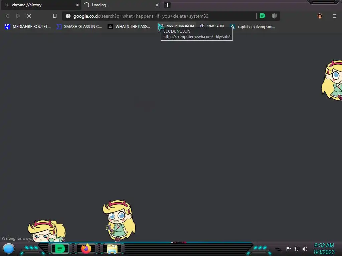Click the Star Butterfly pet at right edge

click(x=332, y=80)
